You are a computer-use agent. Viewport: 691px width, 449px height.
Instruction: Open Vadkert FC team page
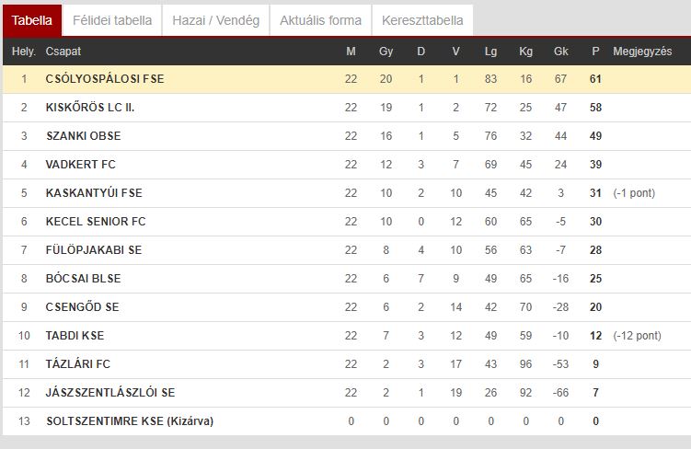pos(81,165)
